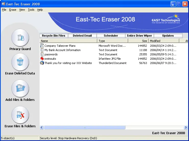This screenshot has width=189, height=141.
Task: Click East-Tec Eraser title bar app icon
Action: pos(3,4)
